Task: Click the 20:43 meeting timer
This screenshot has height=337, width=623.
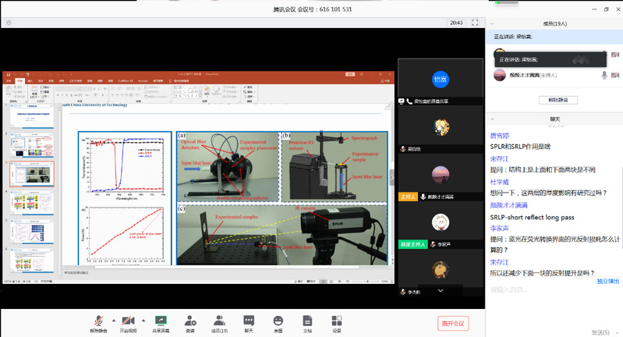Action: click(456, 23)
